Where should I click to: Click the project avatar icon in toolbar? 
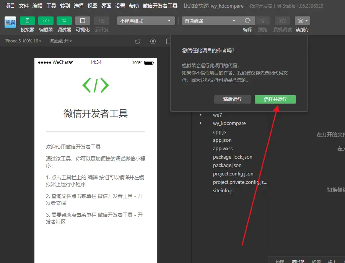(10, 22)
